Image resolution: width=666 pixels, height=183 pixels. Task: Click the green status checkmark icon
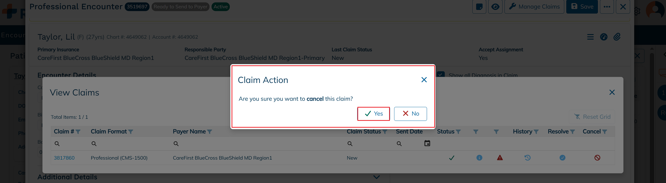click(x=452, y=158)
